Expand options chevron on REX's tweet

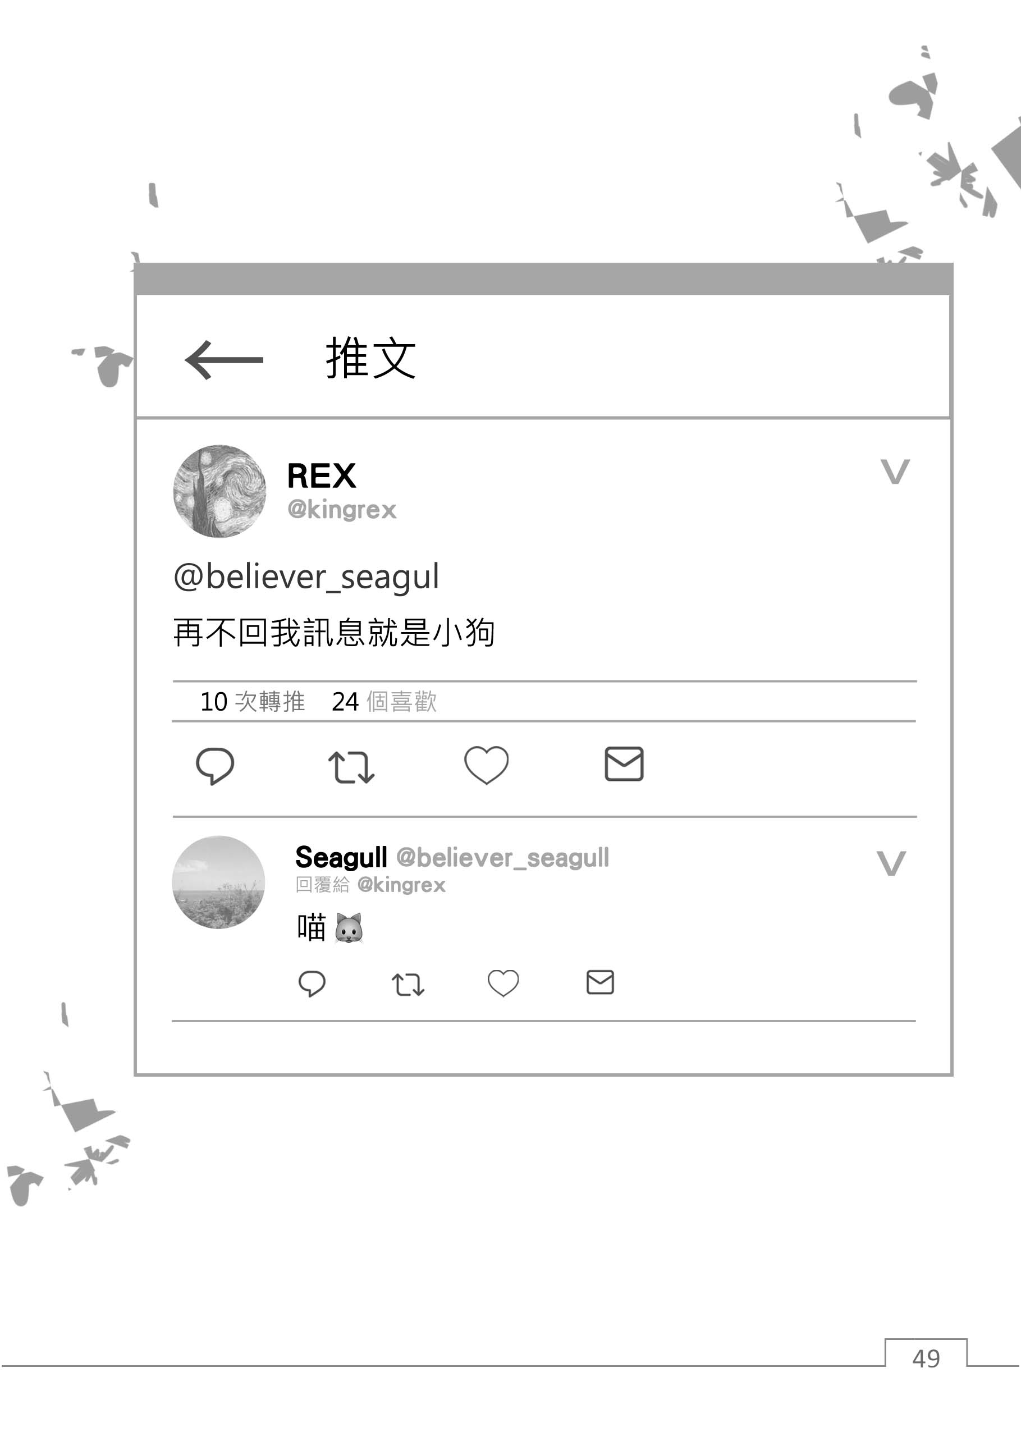tap(895, 472)
